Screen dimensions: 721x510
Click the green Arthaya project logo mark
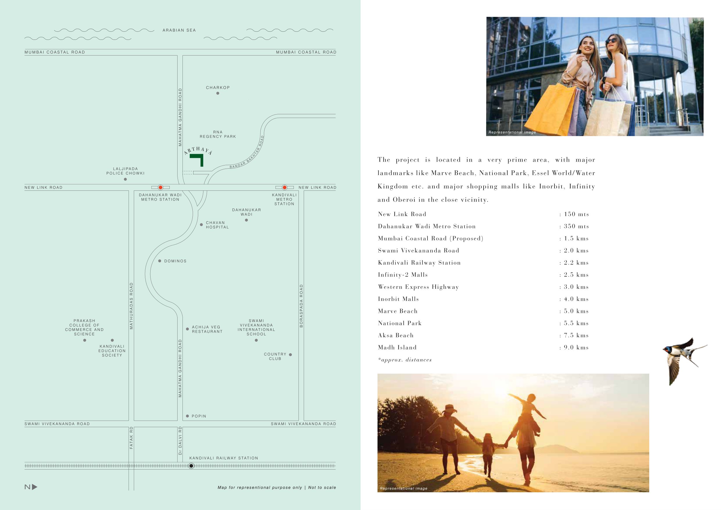point(196,160)
